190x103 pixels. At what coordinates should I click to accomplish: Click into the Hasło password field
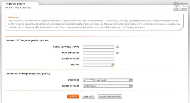[98, 65]
